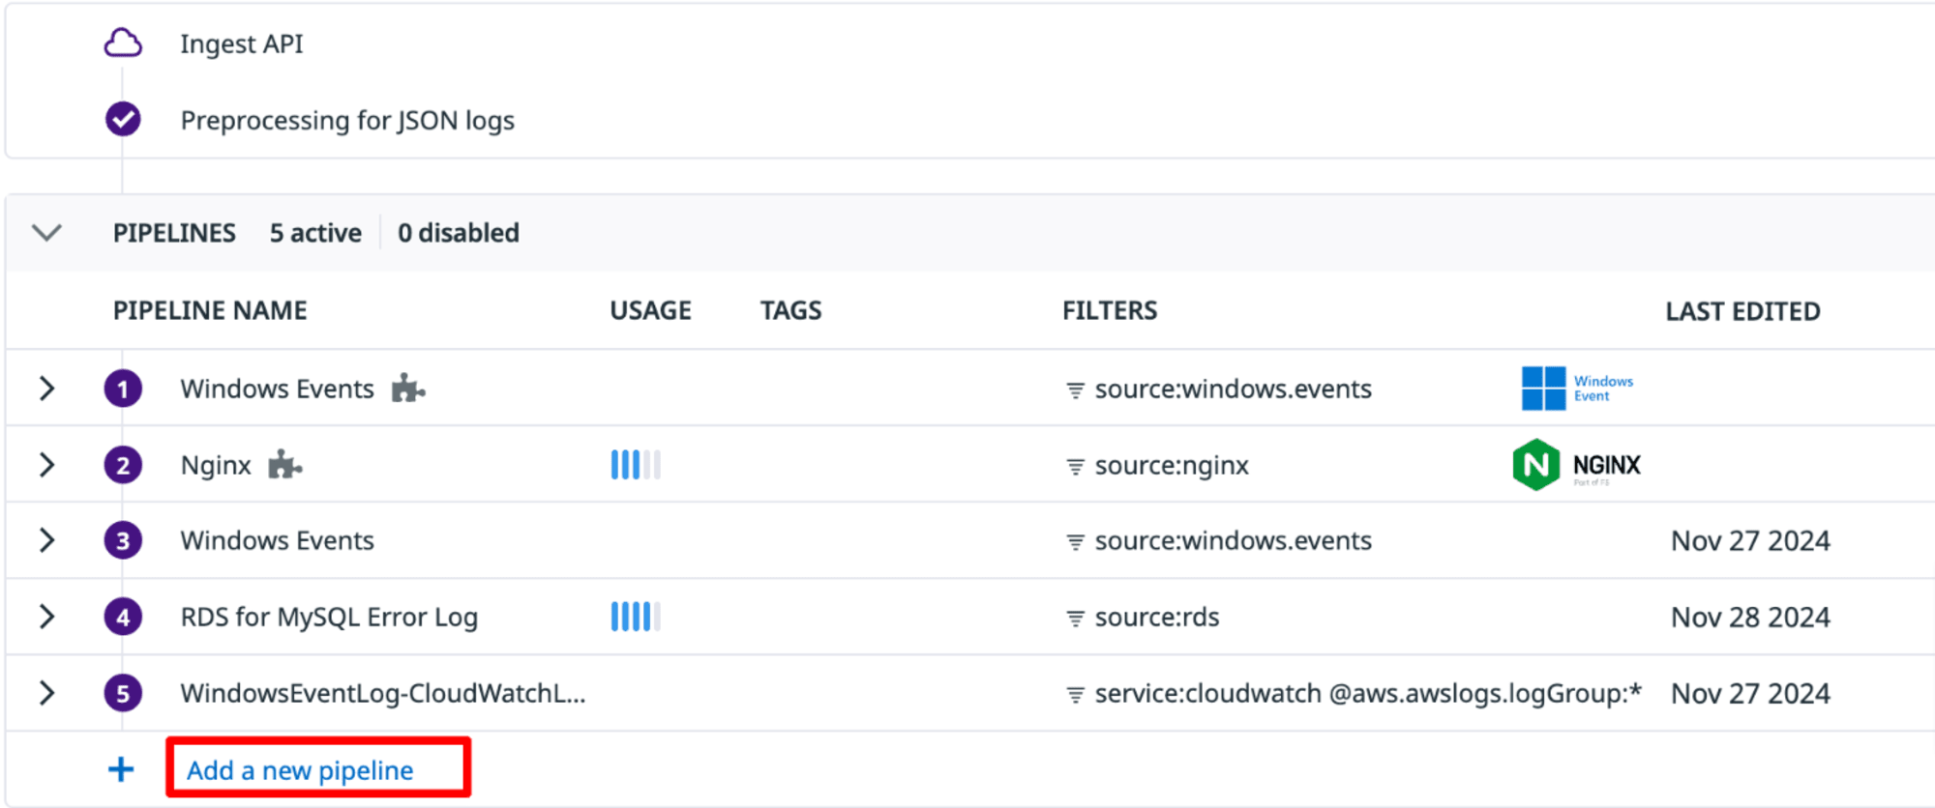Click the number 4 pipeline badge
Viewport: 1935px width, 808px height.
(x=123, y=617)
